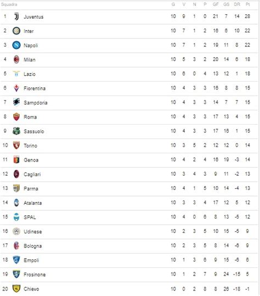Select the Cagliari team name link
This screenshot has width=260, height=296.
(x=32, y=175)
